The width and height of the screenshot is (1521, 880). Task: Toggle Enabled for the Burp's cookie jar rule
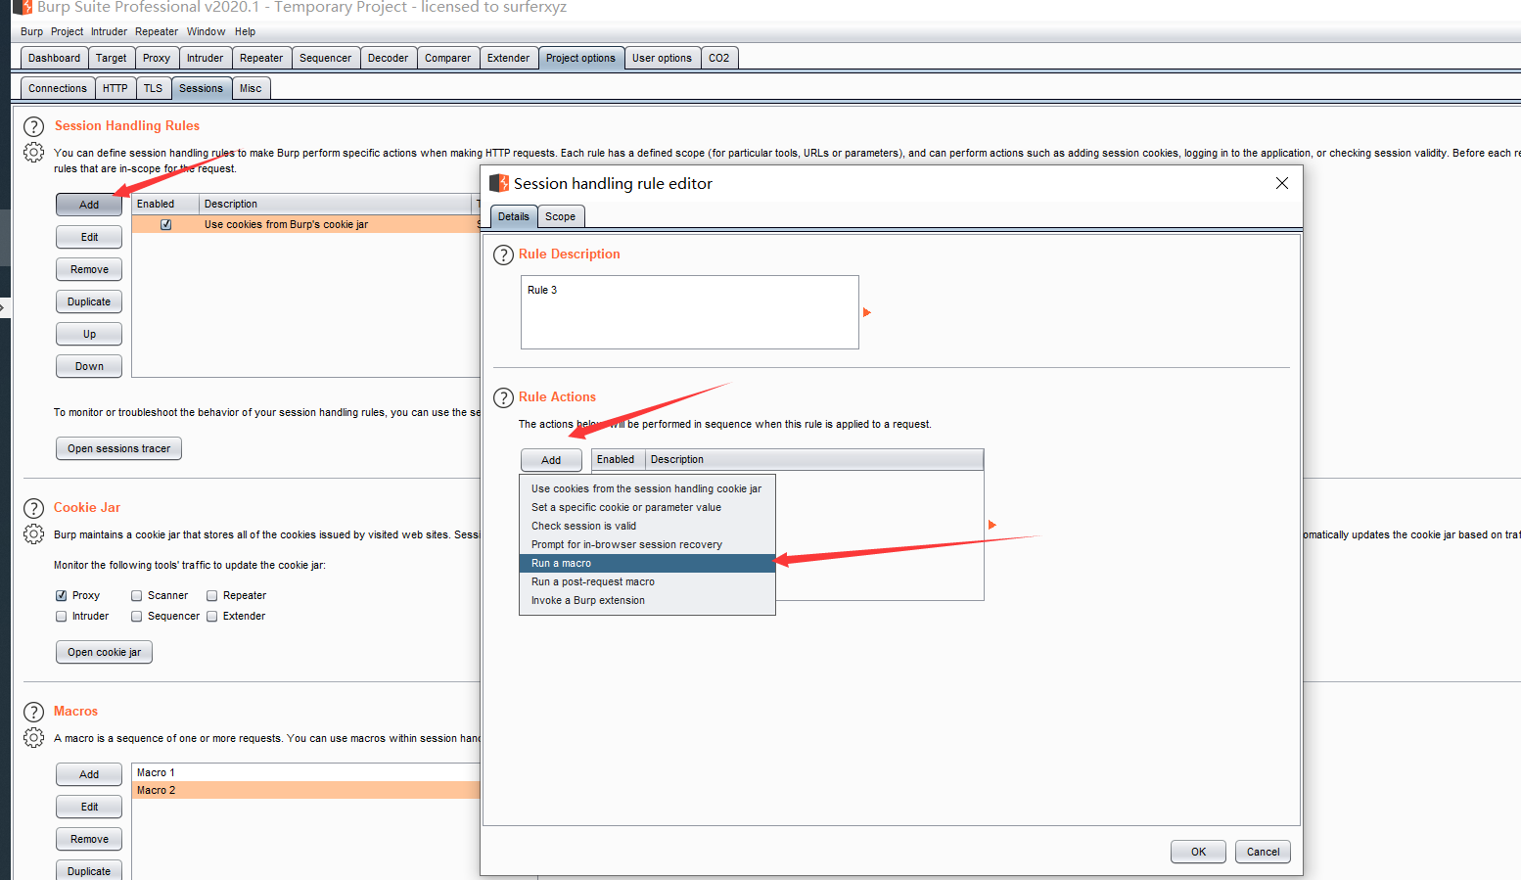click(166, 224)
